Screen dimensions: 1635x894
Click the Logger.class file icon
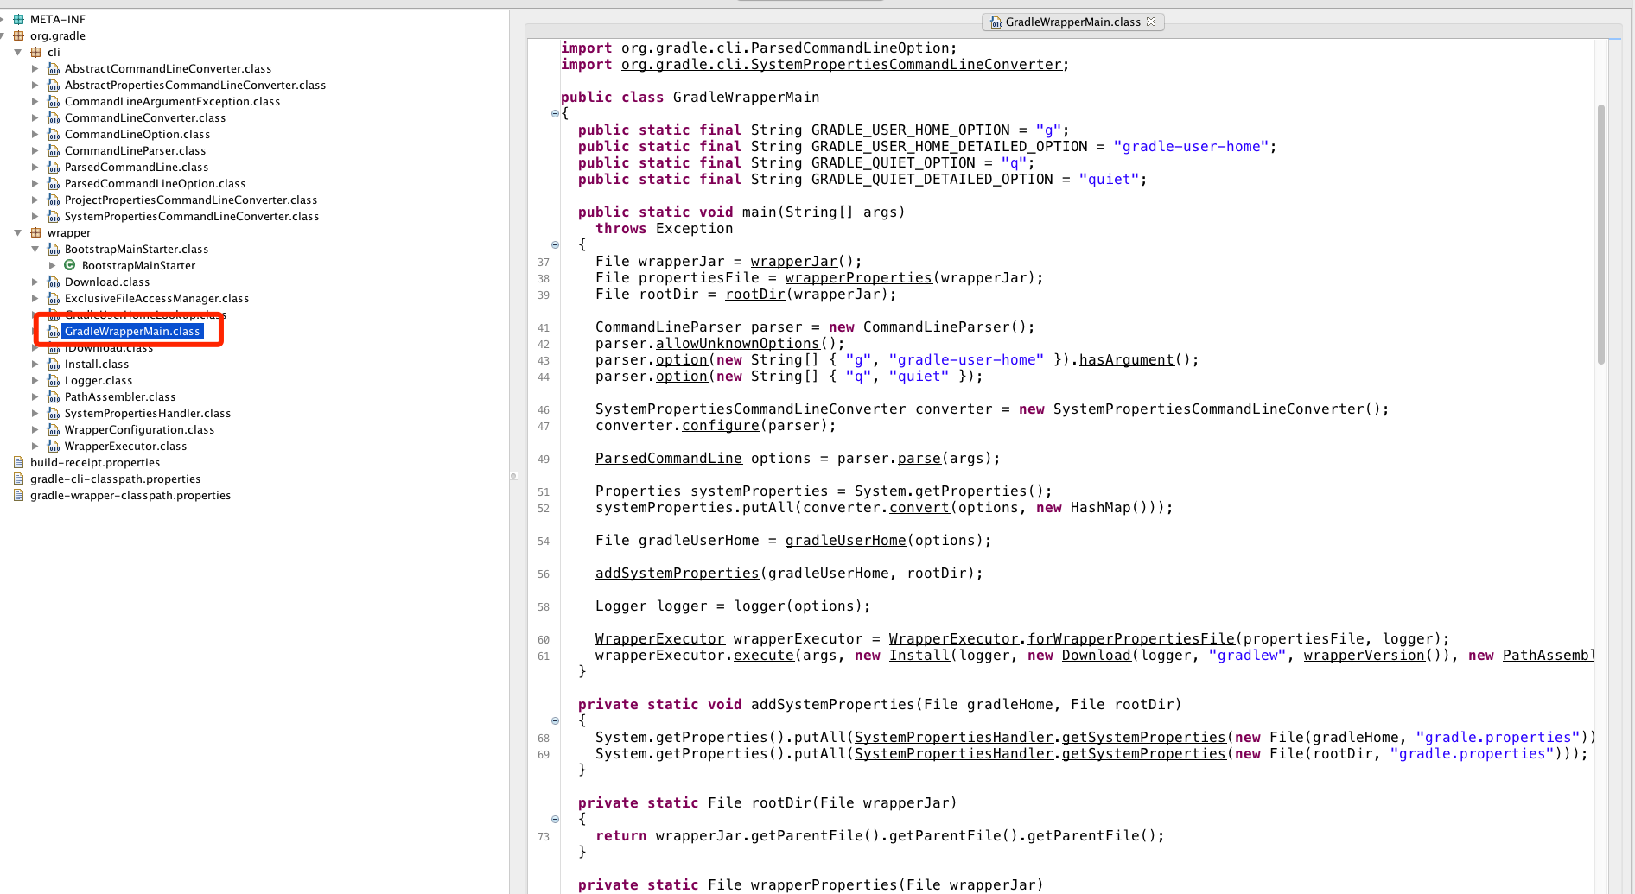(54, 380)
